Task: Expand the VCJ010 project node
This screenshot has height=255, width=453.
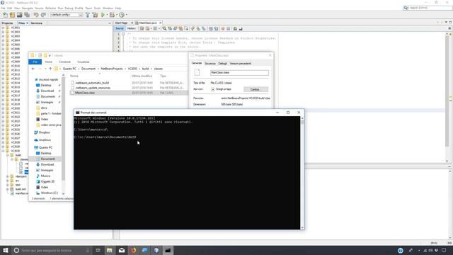Action: point(3,66)
